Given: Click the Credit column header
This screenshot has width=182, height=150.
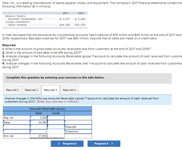Looking at the screenshot, I should click(56, 113).
